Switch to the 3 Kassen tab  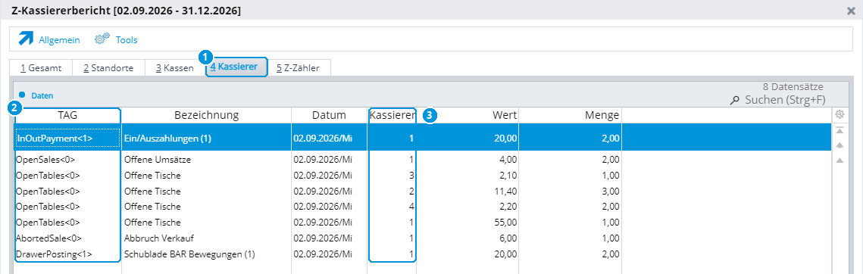(x=174, y=68)
